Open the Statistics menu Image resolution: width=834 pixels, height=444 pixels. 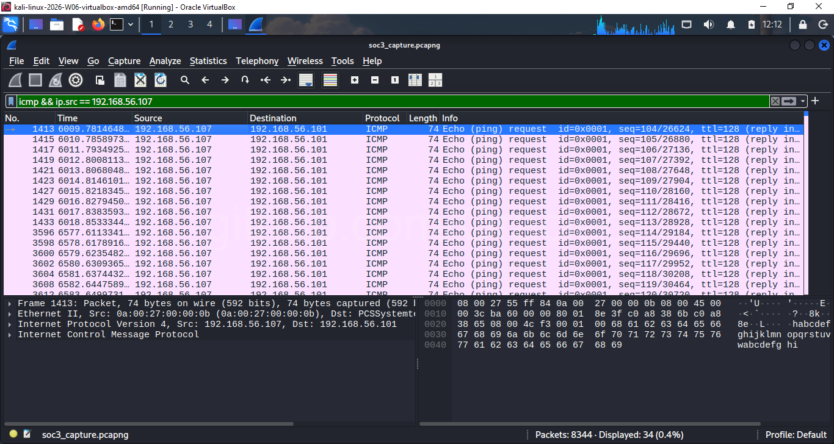point(208,61)
